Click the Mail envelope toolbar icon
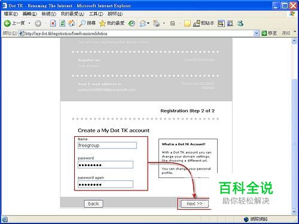 (x=143, y=23)
